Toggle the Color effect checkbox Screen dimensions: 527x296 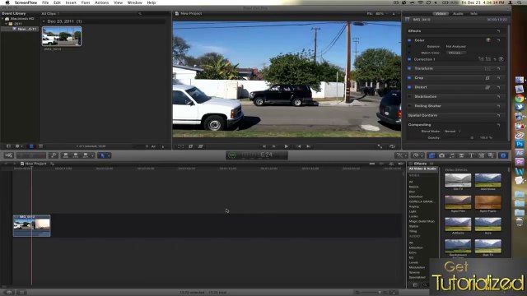click(409, 40)
